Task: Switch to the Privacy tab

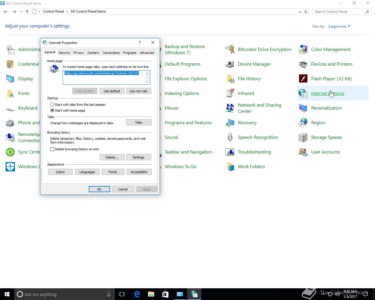Action: pyautogui.click(x=79, y=53)
